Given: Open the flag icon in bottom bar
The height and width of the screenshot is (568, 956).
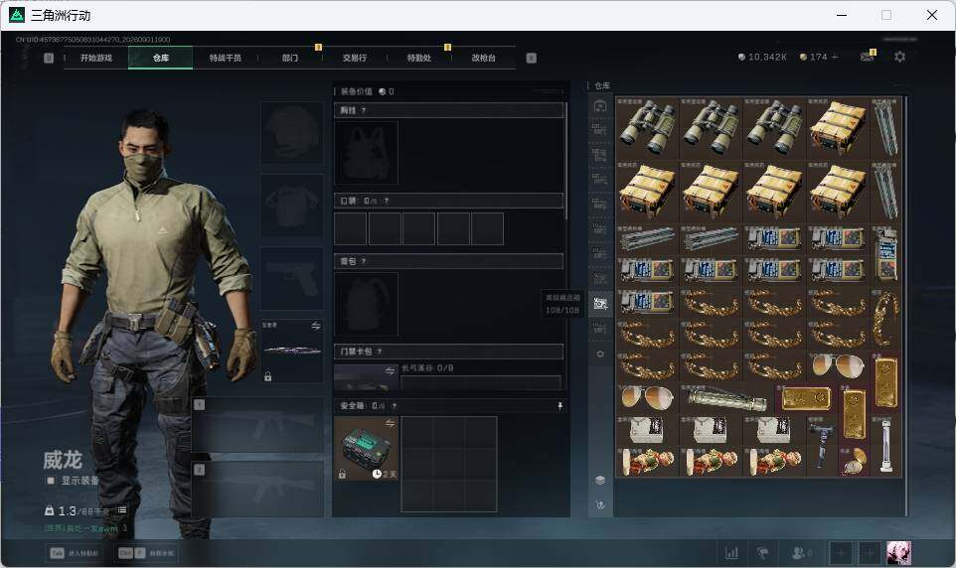Looking at the screenshot, I should tap(762, 553).
